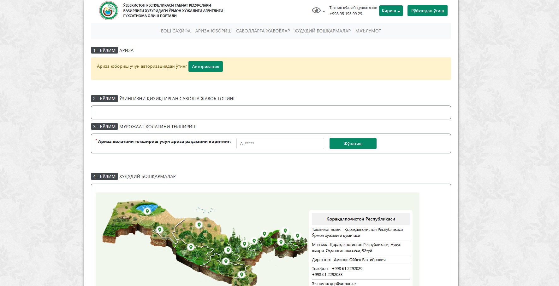This screenshot has width=559, height=286.
Task: Focus the A-***** application number field
Action: pyautogui.click(x=280, y=144)
